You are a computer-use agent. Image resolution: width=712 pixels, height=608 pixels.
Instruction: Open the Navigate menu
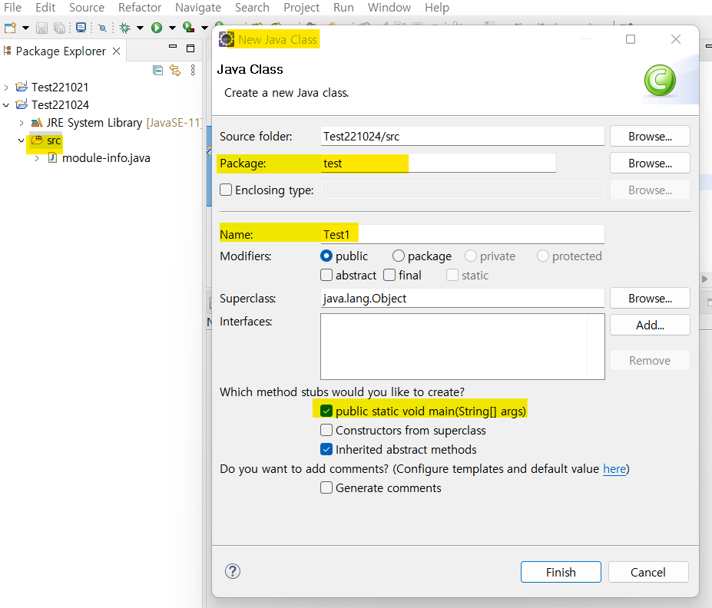[198, 8]
